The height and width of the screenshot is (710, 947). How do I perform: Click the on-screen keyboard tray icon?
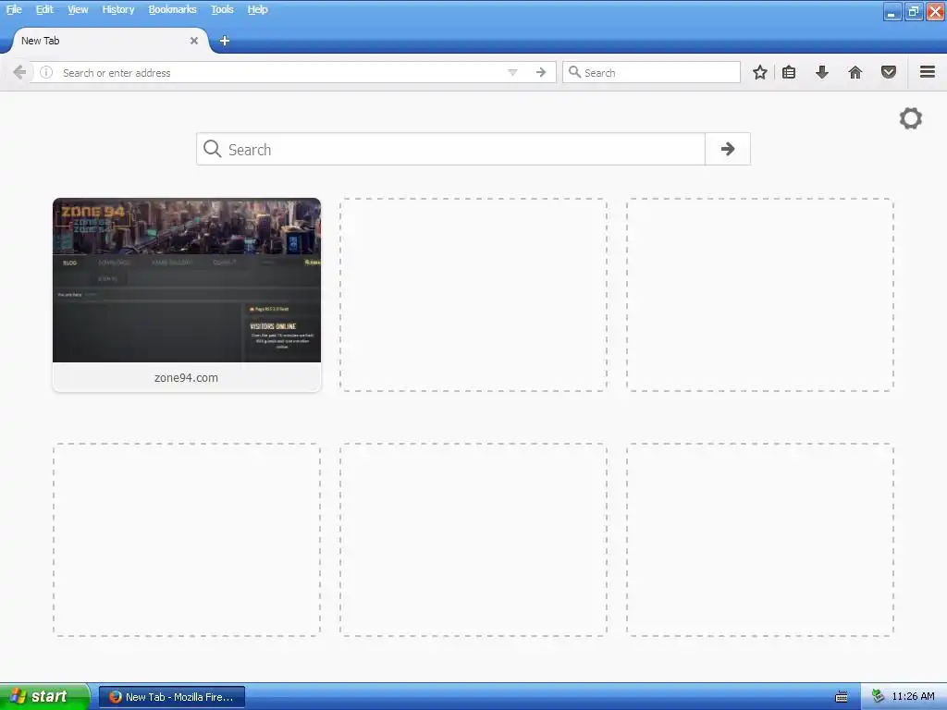pos(842,697)
